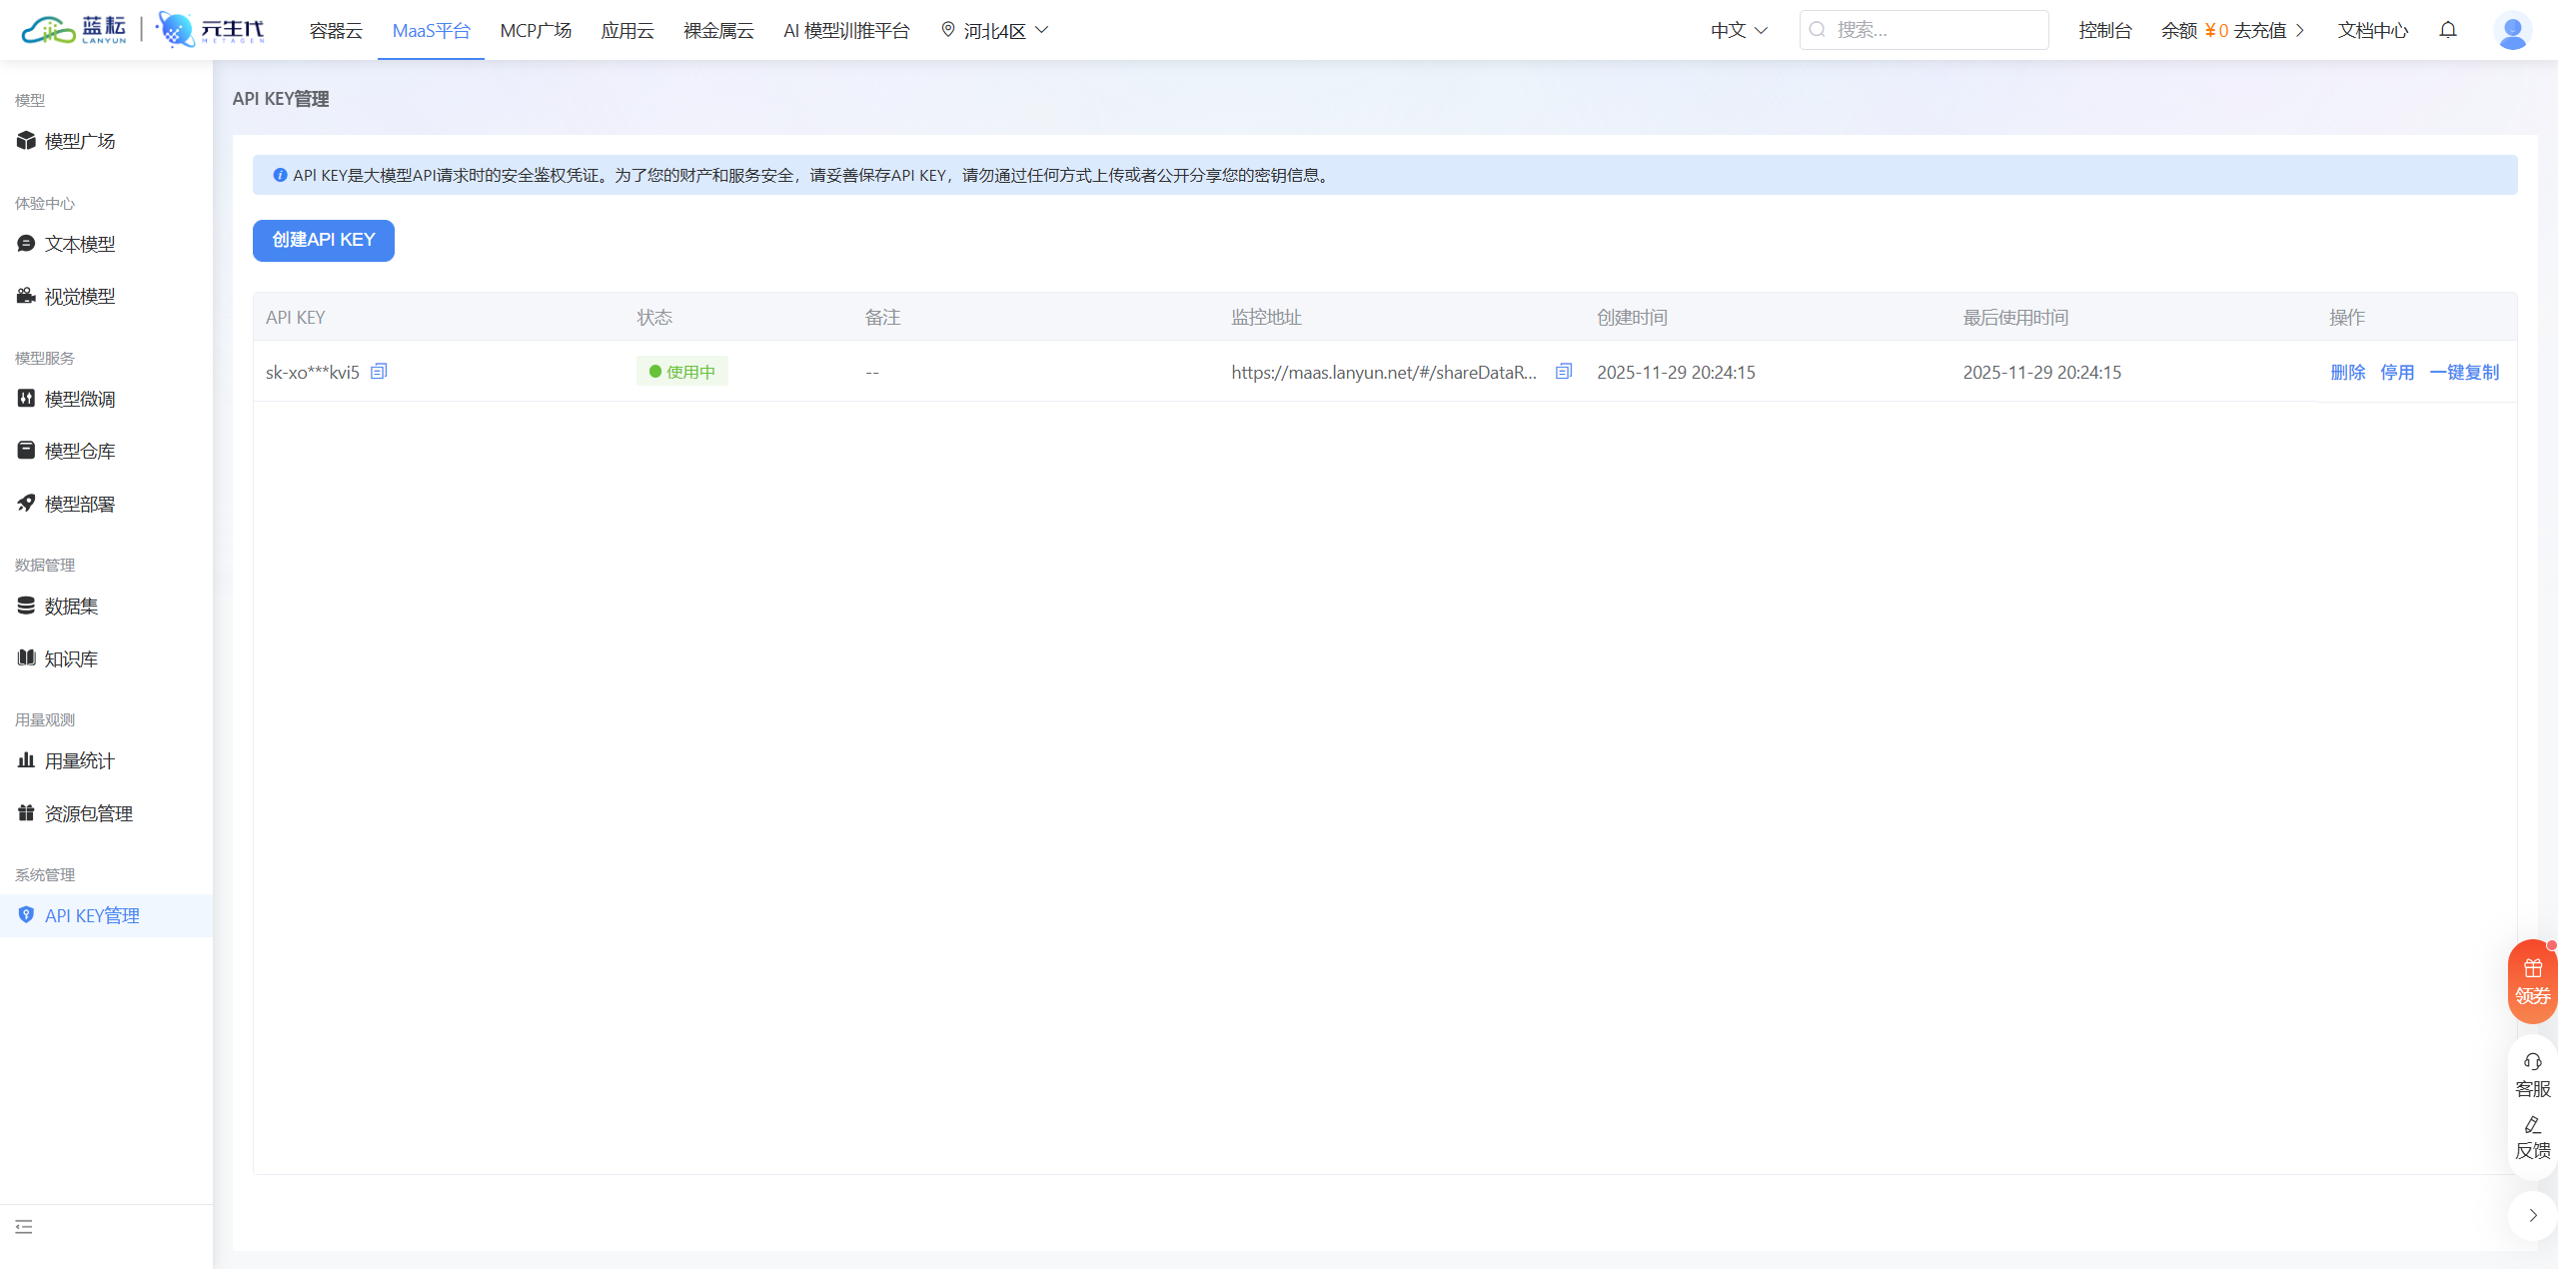The image size is (2558, 1269).
Task: Click the 创建API KEY button
Action: pos(323,240)
